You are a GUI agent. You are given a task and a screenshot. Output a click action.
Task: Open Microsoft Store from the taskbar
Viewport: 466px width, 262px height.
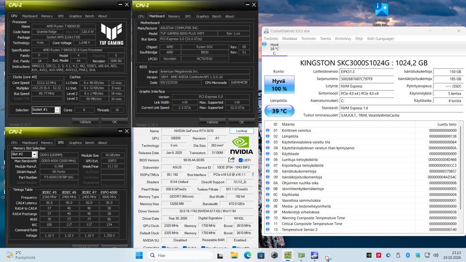point(261,255)
